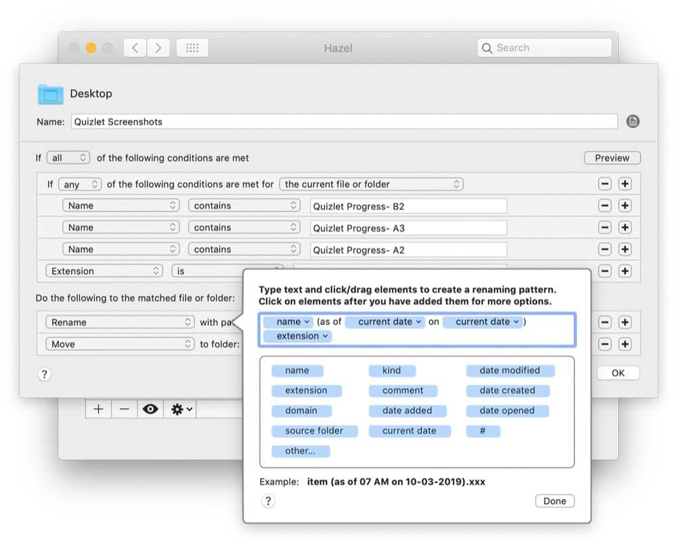The width and height of the screenshot is (677, 546).
Task: Remove the 'Quizlet Progress- A2' condition
Action: pos(605,249)
